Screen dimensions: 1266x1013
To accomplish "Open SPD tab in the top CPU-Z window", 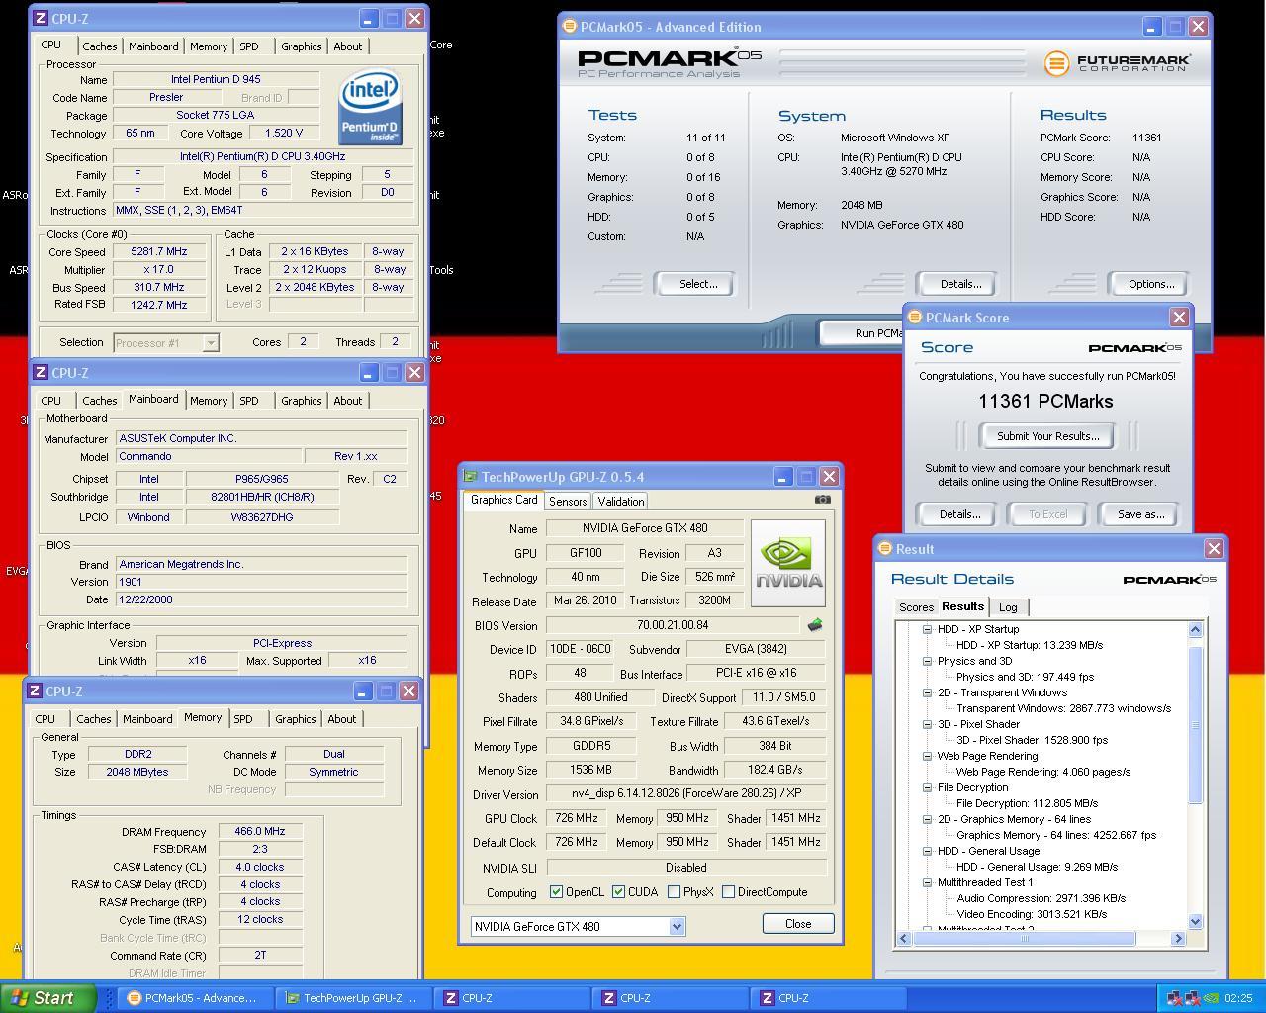I will pyautogui.click(x=249, y=46).
